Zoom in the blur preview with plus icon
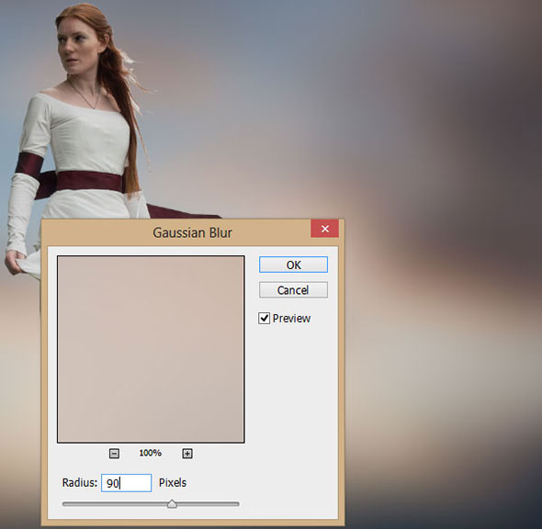Viewport: 542px width, 529px height. [187, 454]
